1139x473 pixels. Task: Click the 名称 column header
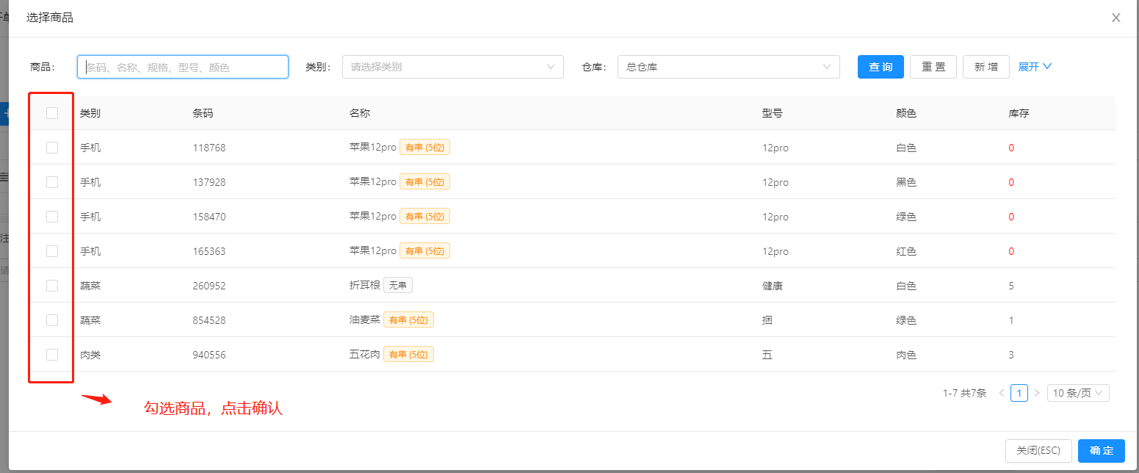tap(360, 113)
